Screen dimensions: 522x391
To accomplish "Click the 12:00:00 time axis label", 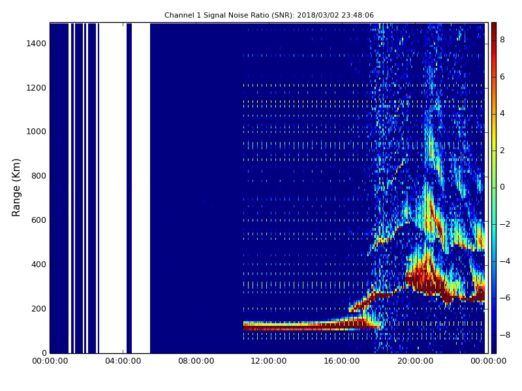I will point(269,361).
